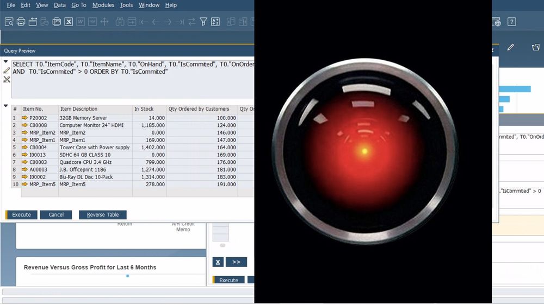Go to the Next Record arrow

(x=168, y=22)
